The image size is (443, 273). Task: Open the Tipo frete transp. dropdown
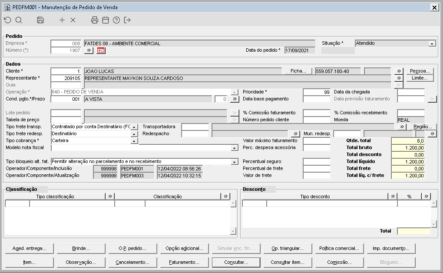(134, 127)
